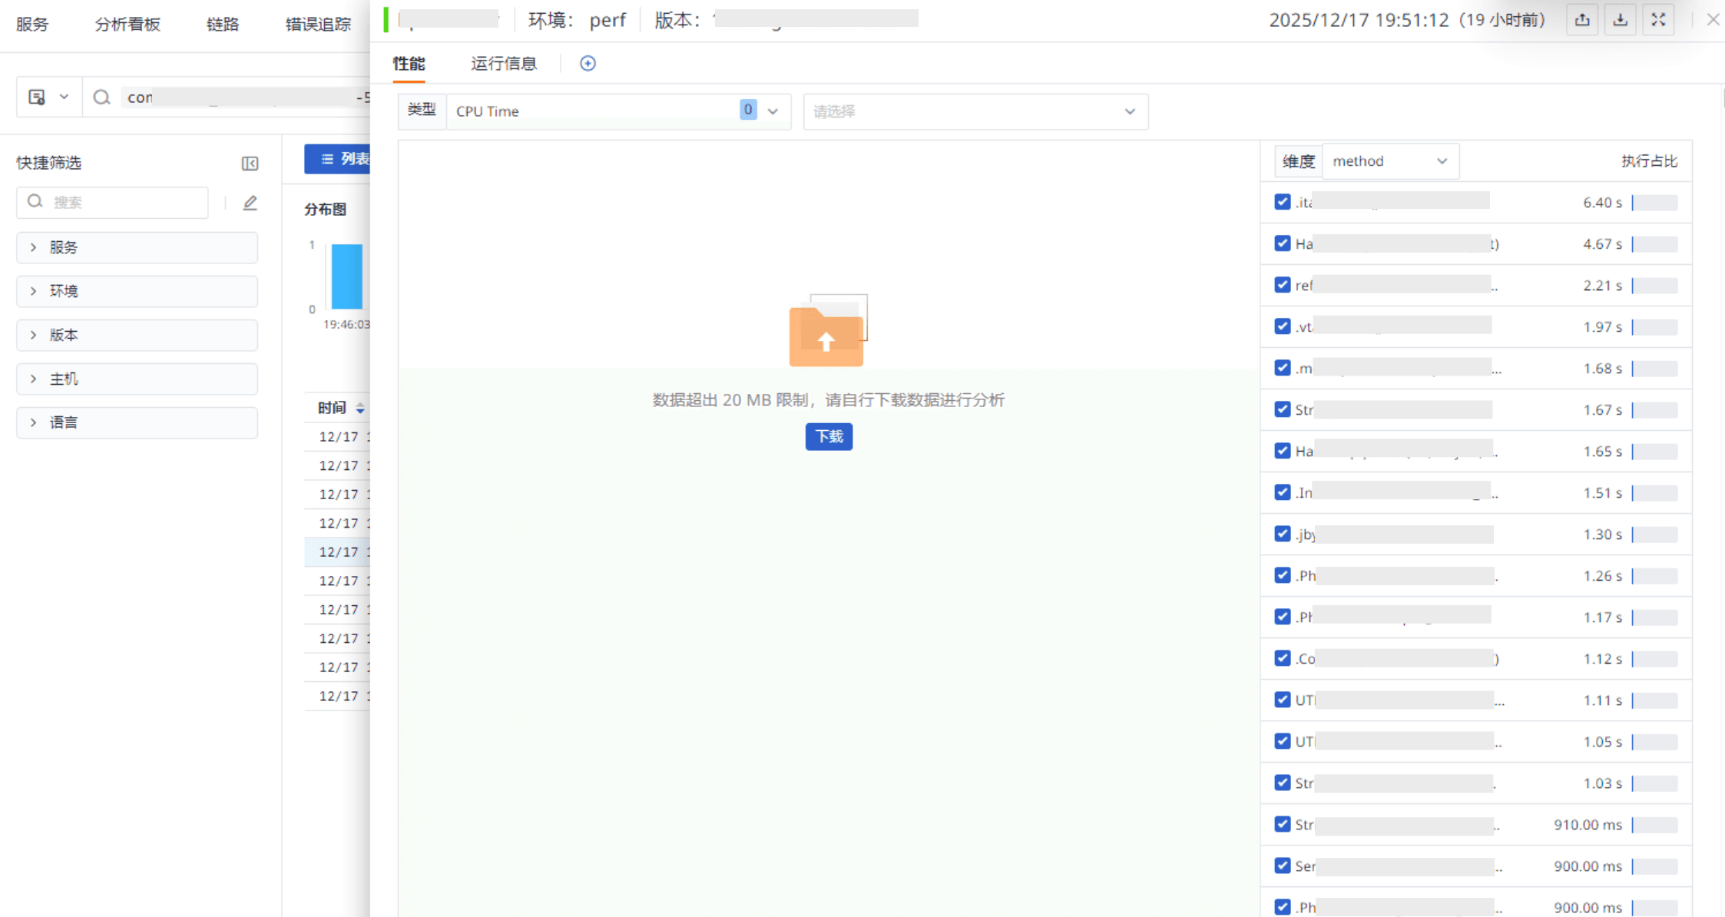Click the time column sort icon
This screenshot has height=917, width=1725.
tap(360, 409)
